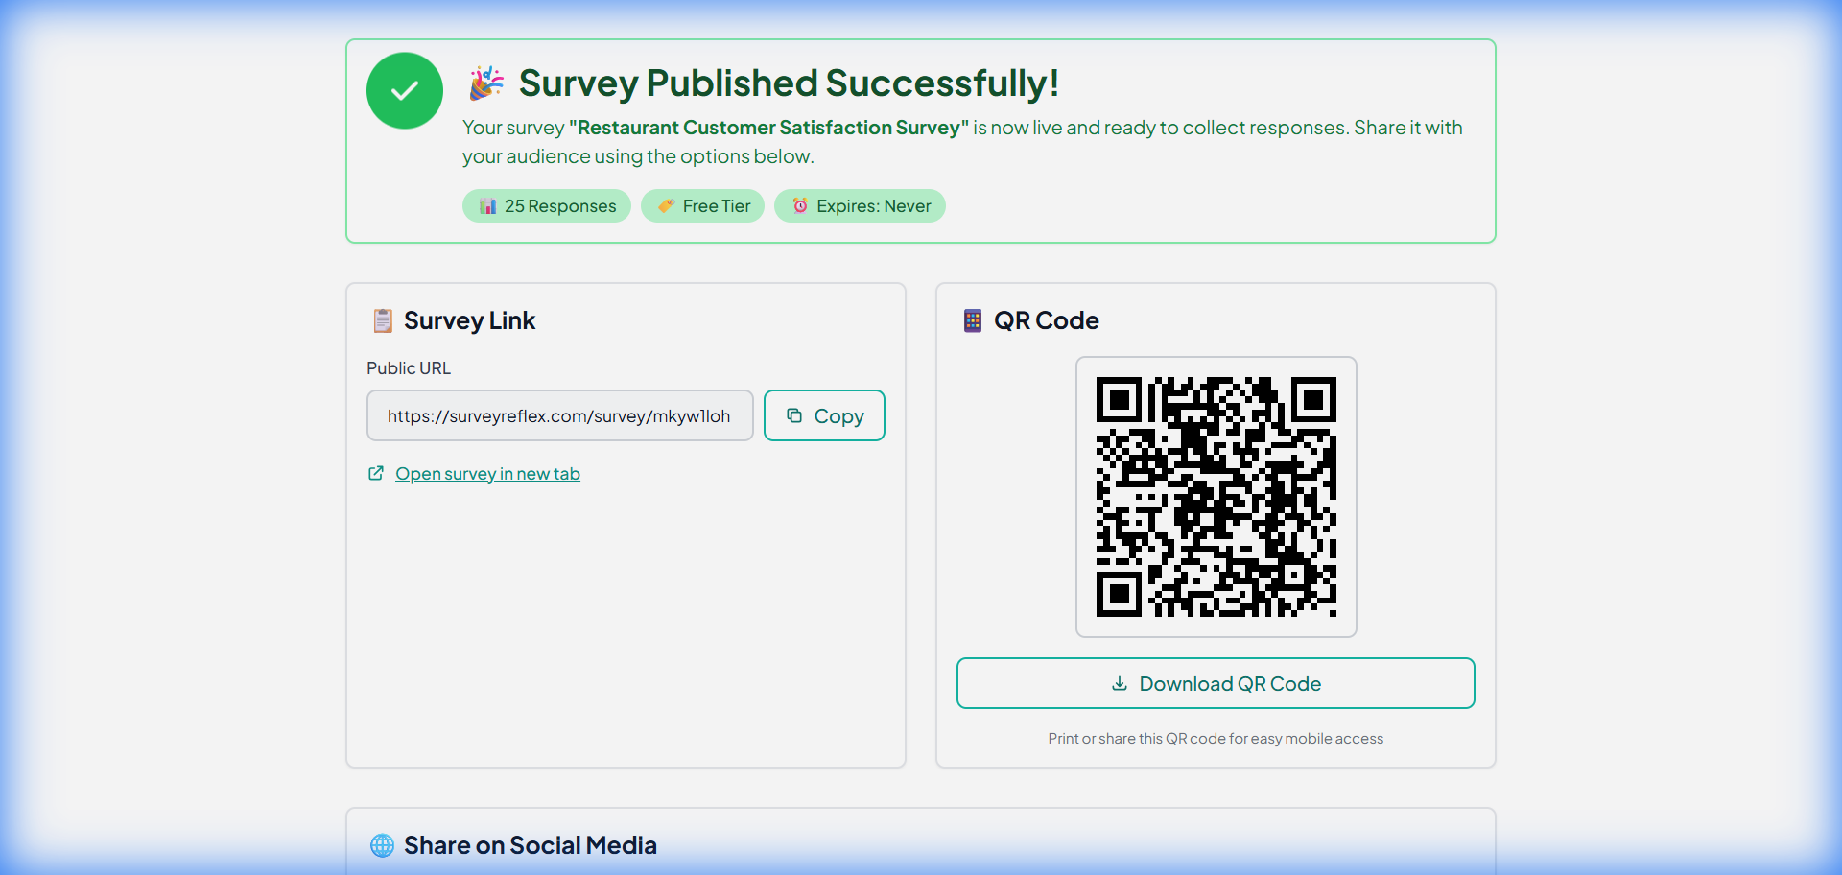
Task: Click the copy icon inside the Copy button
Action: pyautogui.click(x=794, y=414)
